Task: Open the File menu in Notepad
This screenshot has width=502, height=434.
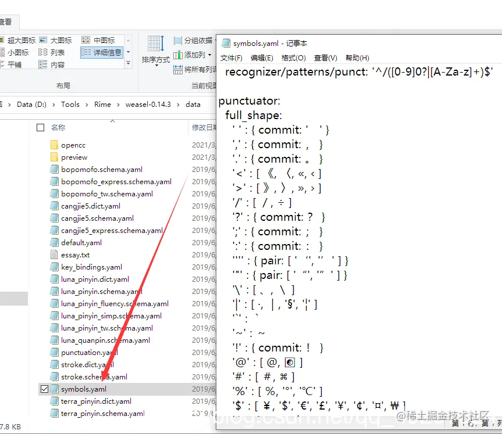Action: point(231,58)
